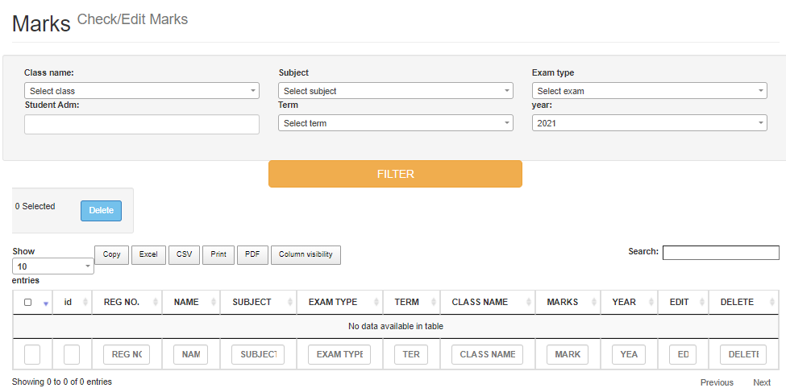786x392 pixels.
Task: Sort table by REG NO. column
Action: 122,302
